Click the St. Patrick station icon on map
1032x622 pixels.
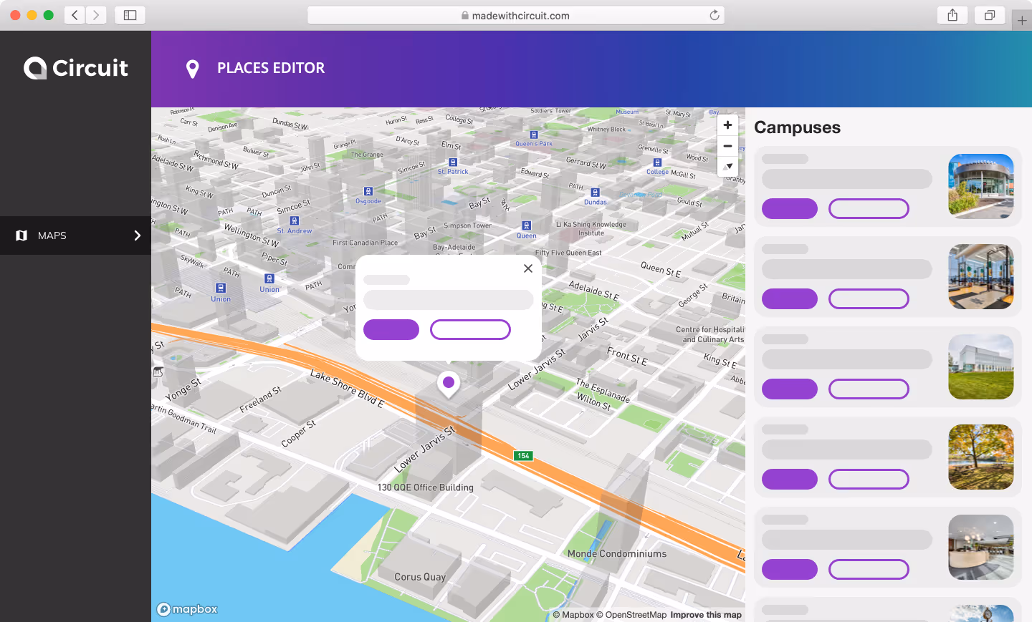pyautogui.click(x=453, y=162)
